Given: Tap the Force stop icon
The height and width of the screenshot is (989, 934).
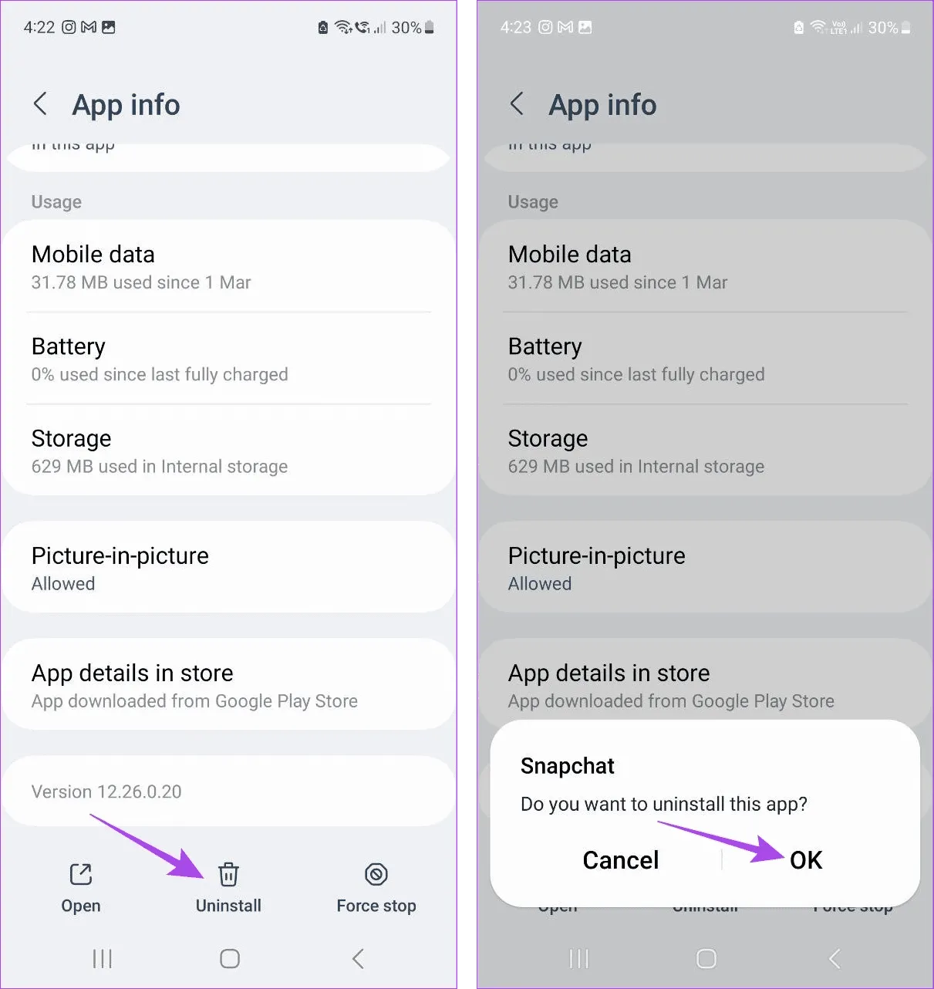Looking at the screenshot, I should click(376, 874).
